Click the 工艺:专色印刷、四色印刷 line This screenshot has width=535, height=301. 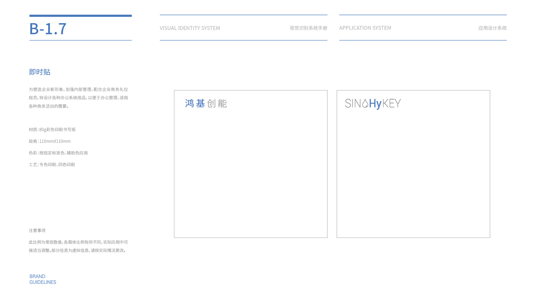(52, 165)
